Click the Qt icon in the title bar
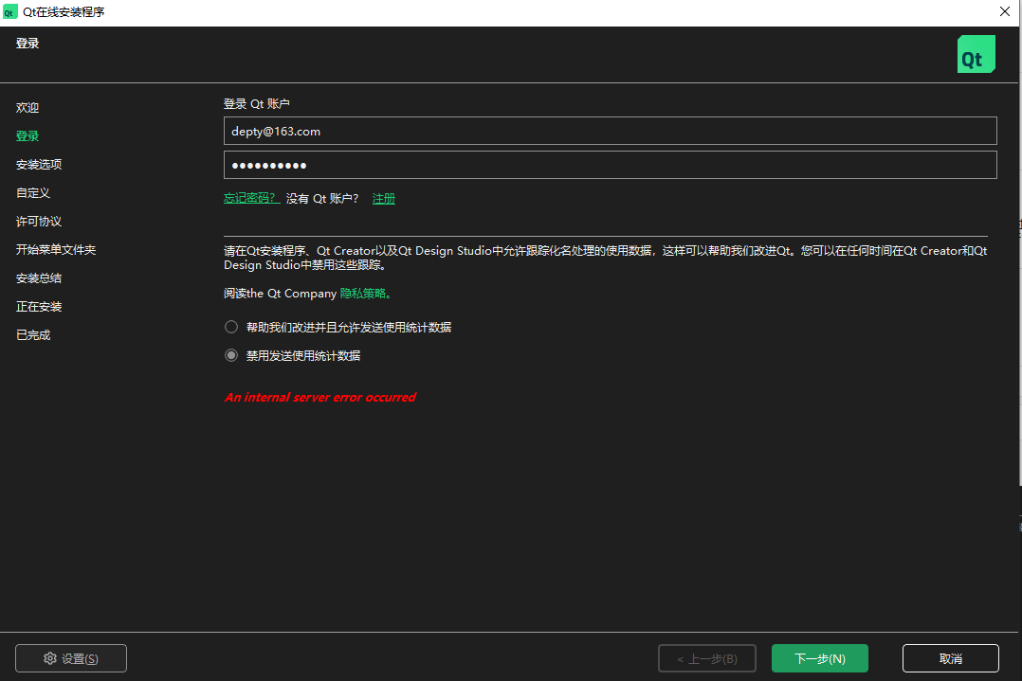The image size is (1022, 681). coord(10,11)
